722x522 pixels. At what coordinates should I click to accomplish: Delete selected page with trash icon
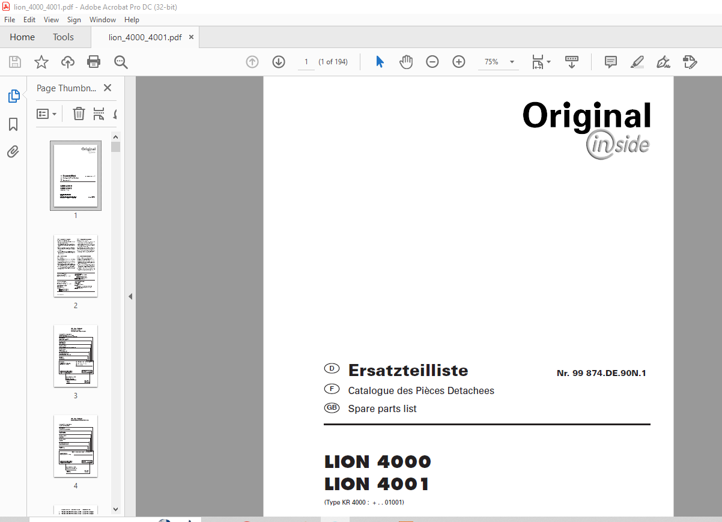[79, 114]
